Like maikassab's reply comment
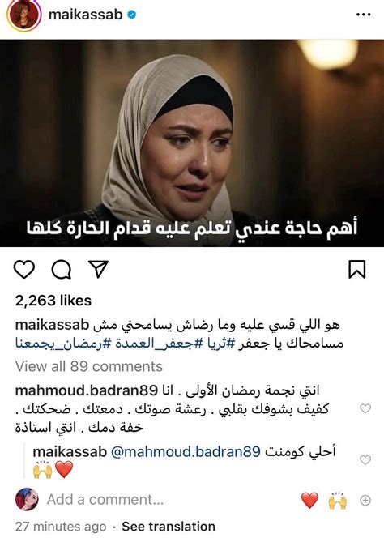This screenshot has width=384, height=542. coord(365,459)
